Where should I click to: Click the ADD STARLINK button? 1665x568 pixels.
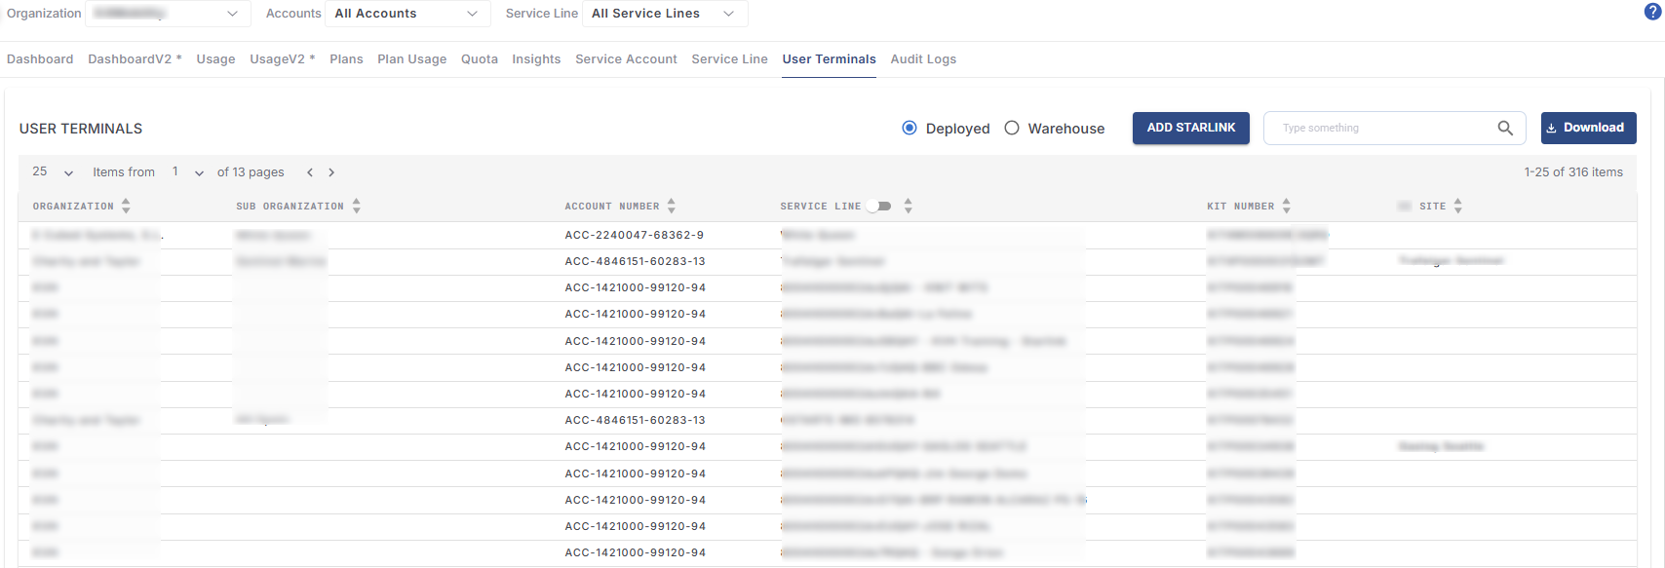1190,128
